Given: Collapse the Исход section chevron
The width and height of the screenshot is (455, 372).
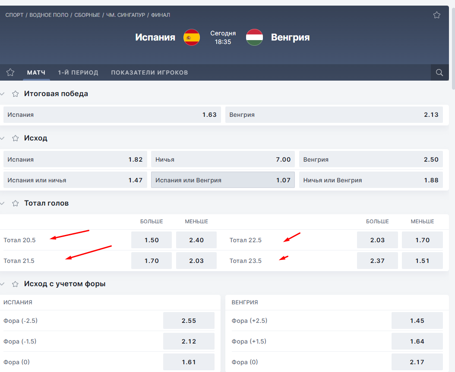Looking at the screenshot, I should pos(2,138).
